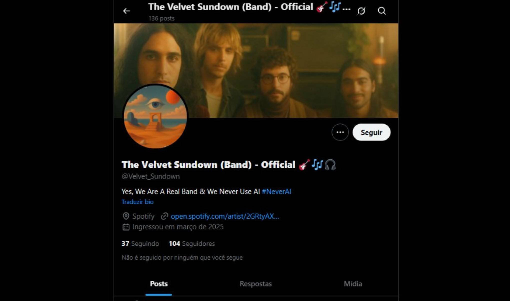Click the #NeverAI hashtag
This screenshot has width=510, height=301.
(276, 192)
